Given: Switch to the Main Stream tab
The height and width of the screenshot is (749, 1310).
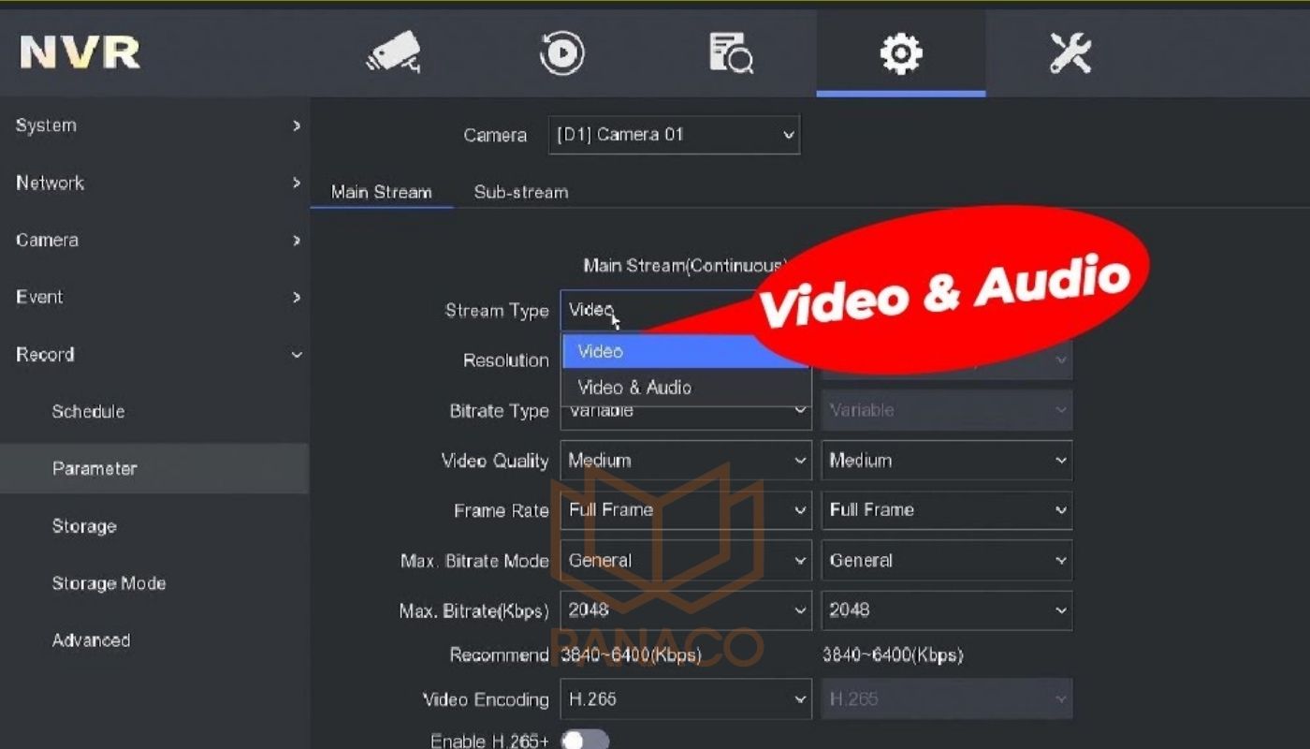Looking at the screenshot, I should click(x=381, y=191).
